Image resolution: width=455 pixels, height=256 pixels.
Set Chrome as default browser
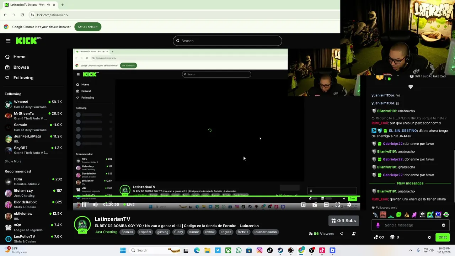click(88, 27)
